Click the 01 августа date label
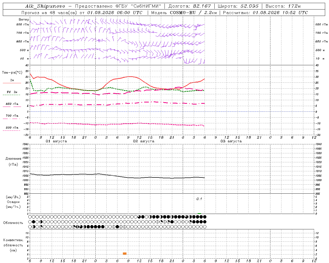The height and width of the screenshot is (263, 329). click(x=56, y=141)
